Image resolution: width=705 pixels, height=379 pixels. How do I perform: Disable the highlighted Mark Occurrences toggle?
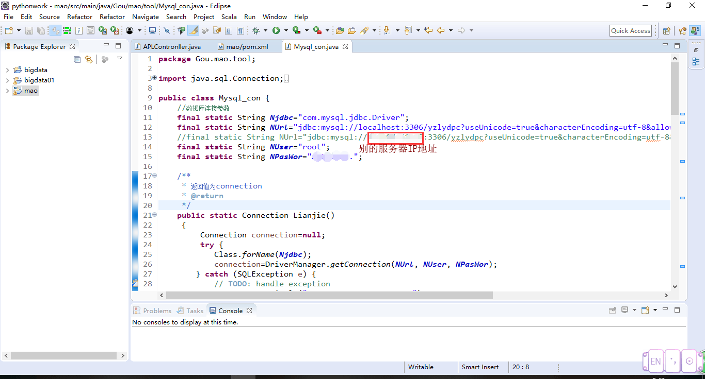coord(193,30)
